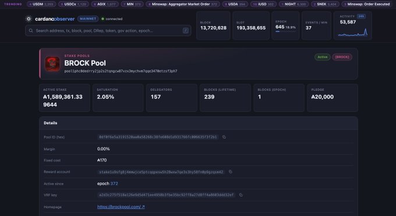Click the Fixed cost ₳170 value
396x216 pixels.
[x=102, y=160]
